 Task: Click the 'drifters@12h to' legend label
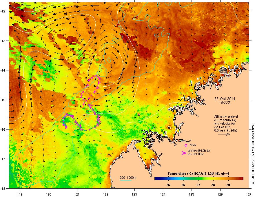point(198,151)
